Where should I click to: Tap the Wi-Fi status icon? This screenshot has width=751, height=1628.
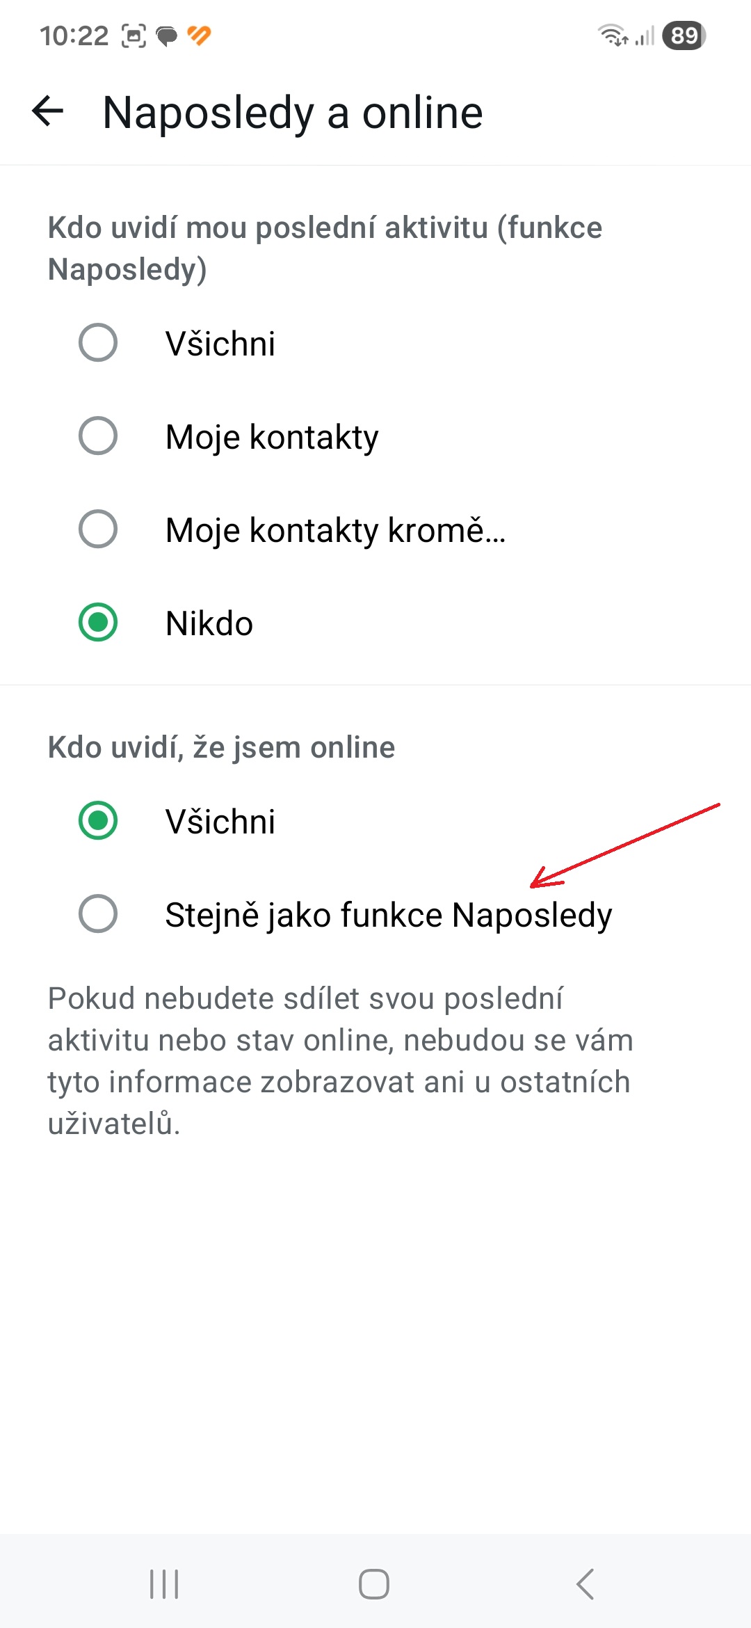613,35
